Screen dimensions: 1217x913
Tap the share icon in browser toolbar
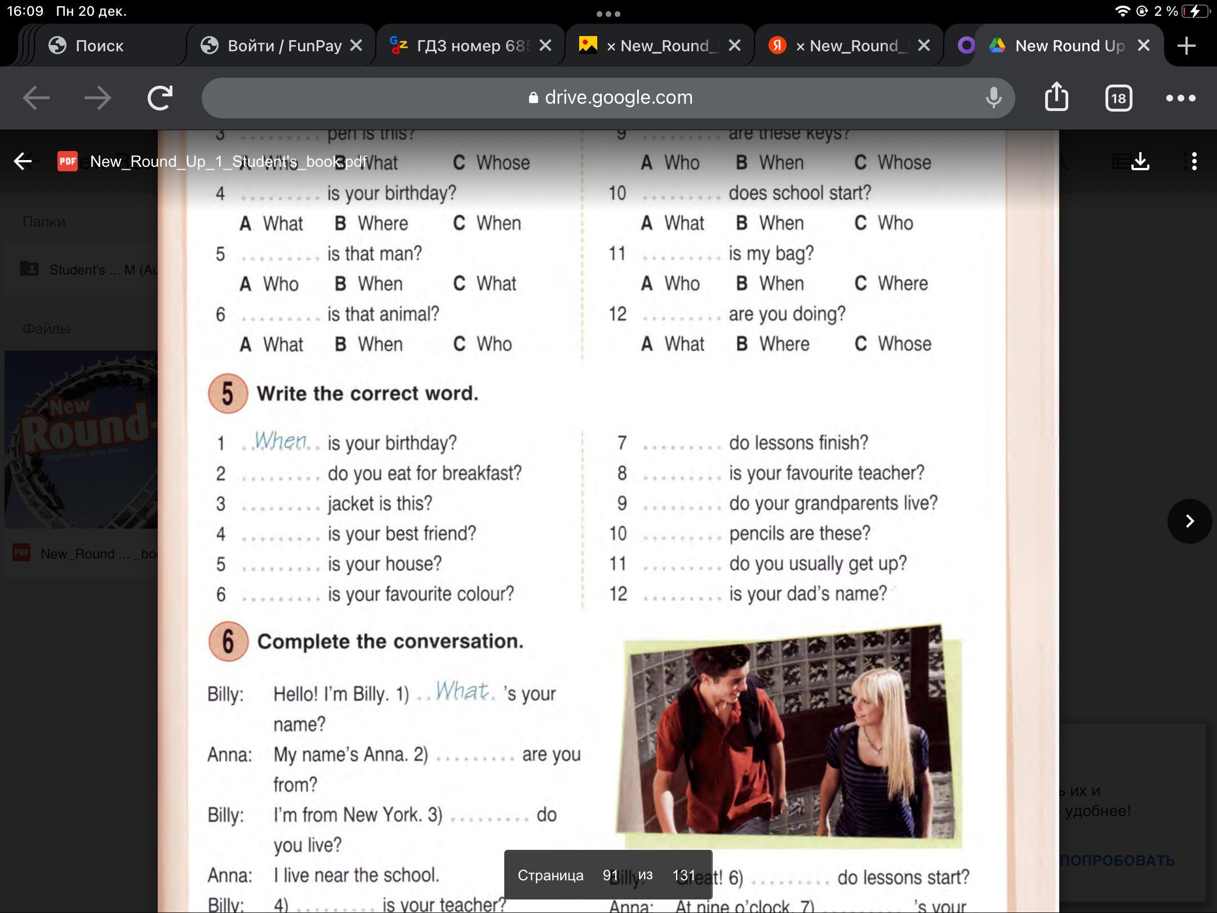1056,97
